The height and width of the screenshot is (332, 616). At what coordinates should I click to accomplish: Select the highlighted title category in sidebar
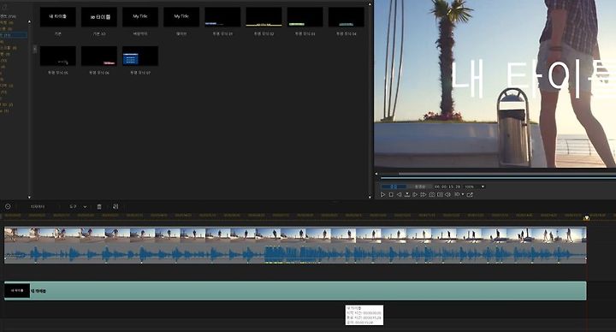coord(13,35)
